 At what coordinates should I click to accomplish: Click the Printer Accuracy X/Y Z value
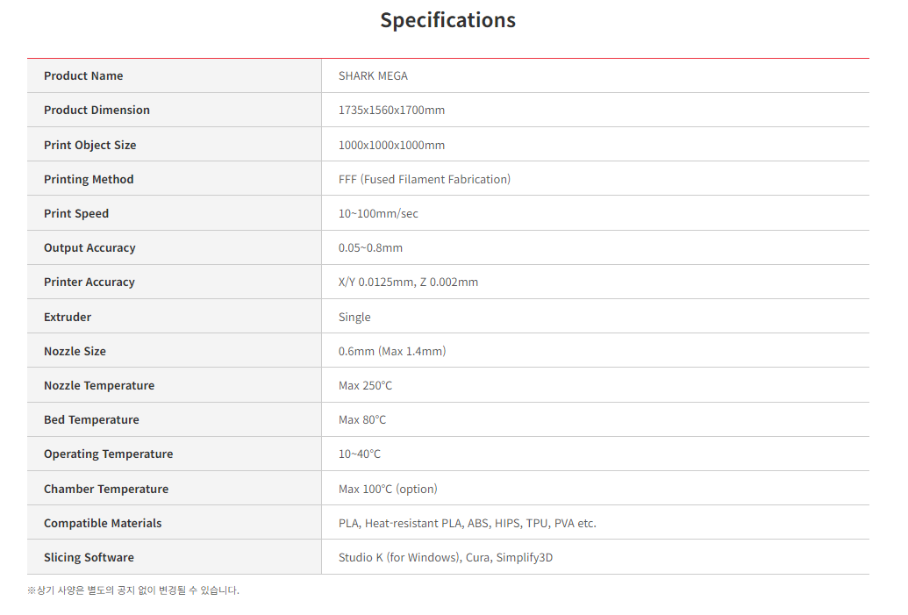pyautogui.click(x=408, y=282)
